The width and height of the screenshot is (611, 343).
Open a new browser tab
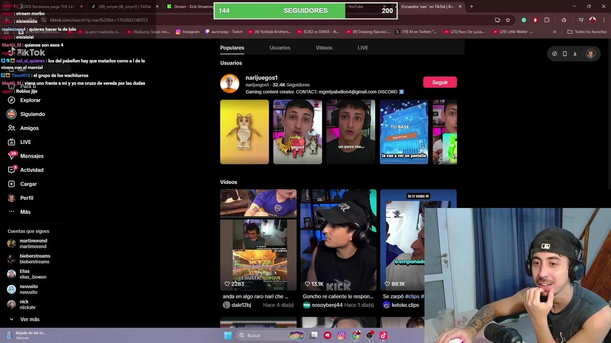click(x=472, y=7)
